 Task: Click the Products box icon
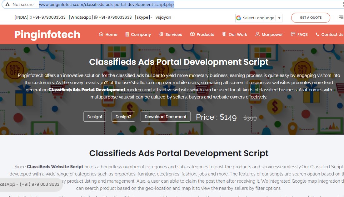point(192,34)
